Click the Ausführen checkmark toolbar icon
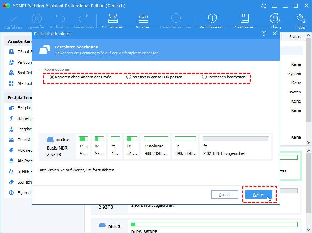 tap(13, 19)
